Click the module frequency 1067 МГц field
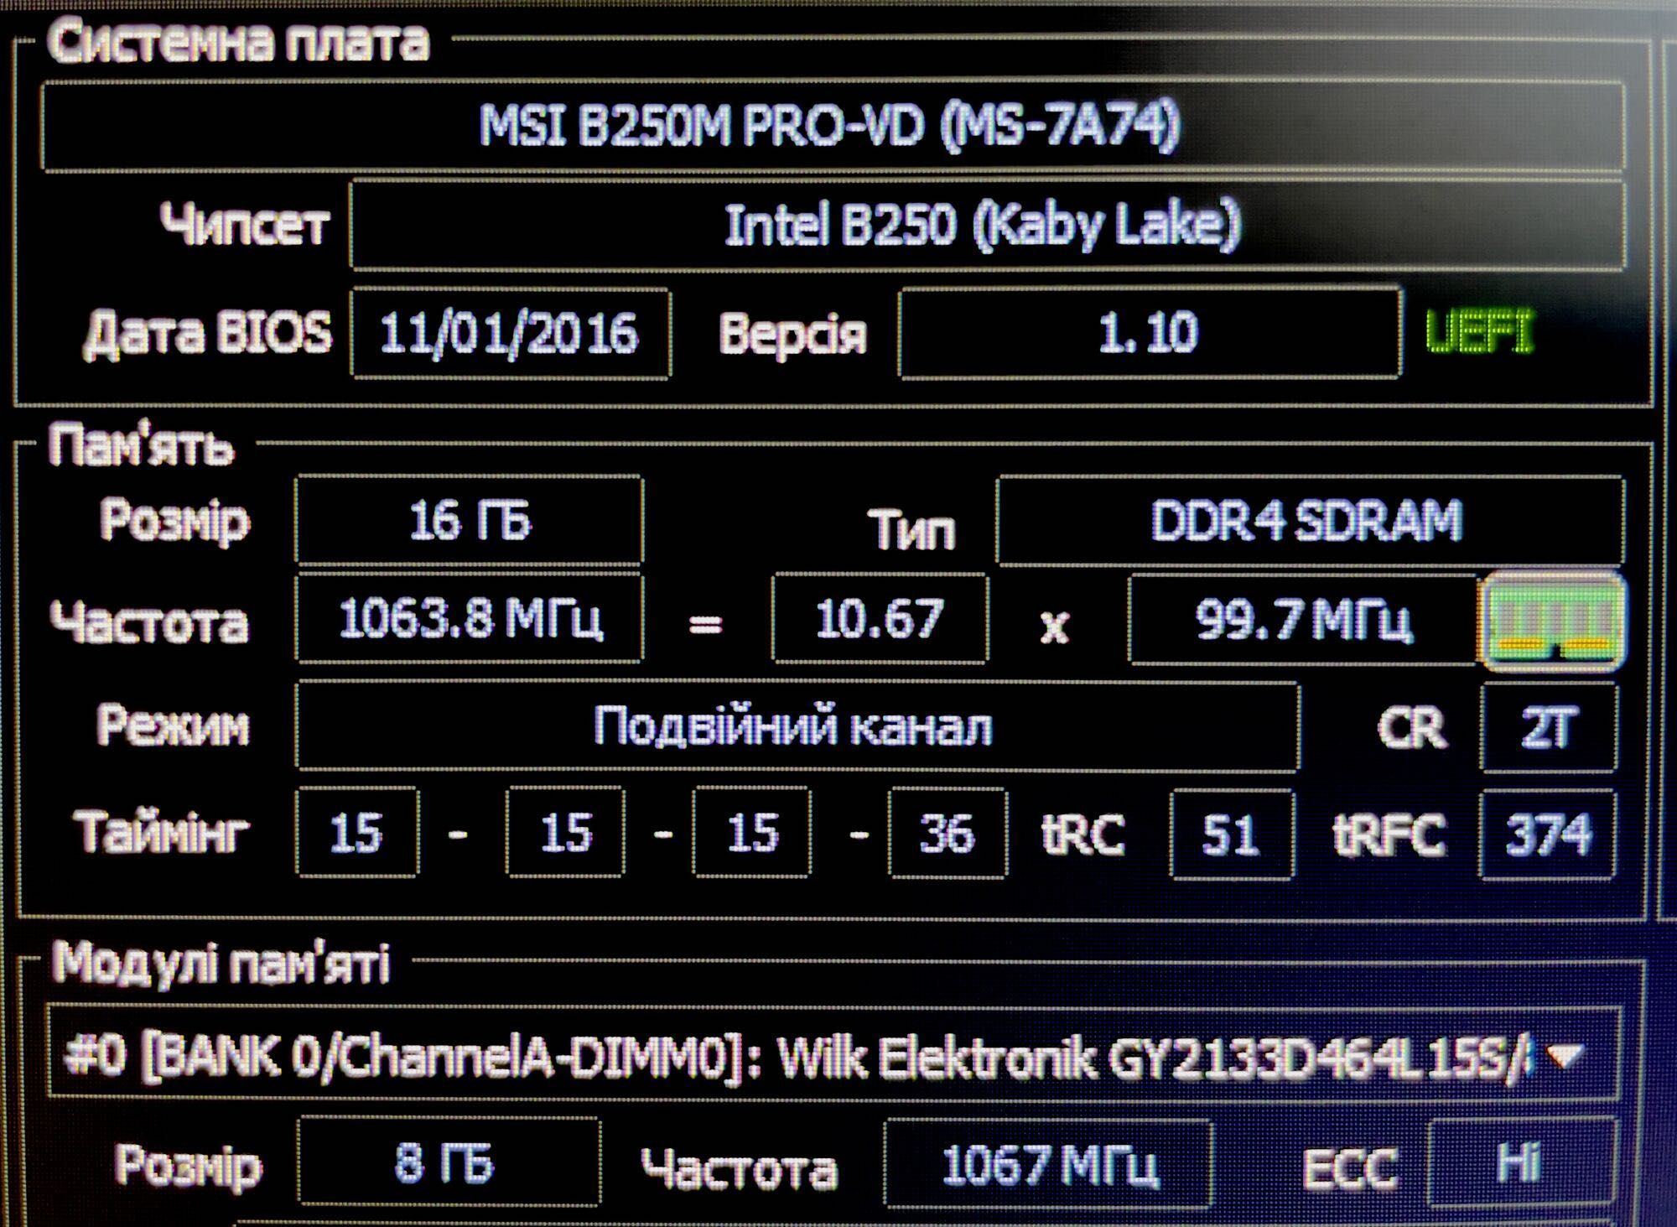This screenshot has height=1227, width=1677. pos(1048,1164)
